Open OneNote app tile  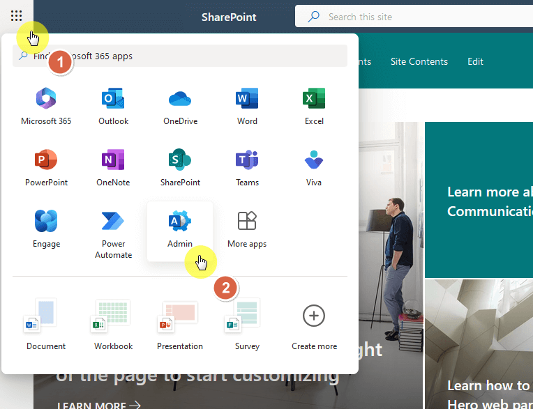[x=113, y=168]
